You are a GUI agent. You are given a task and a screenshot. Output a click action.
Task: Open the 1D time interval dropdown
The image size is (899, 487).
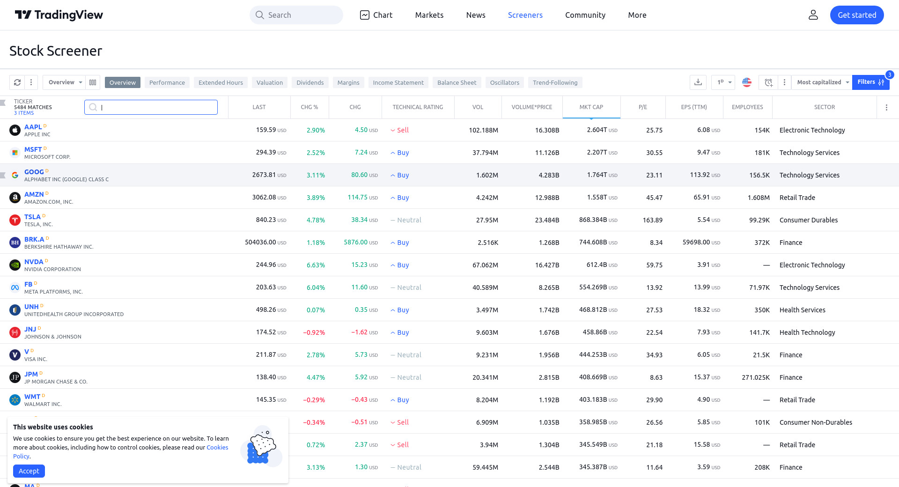[x=723, y=82]
